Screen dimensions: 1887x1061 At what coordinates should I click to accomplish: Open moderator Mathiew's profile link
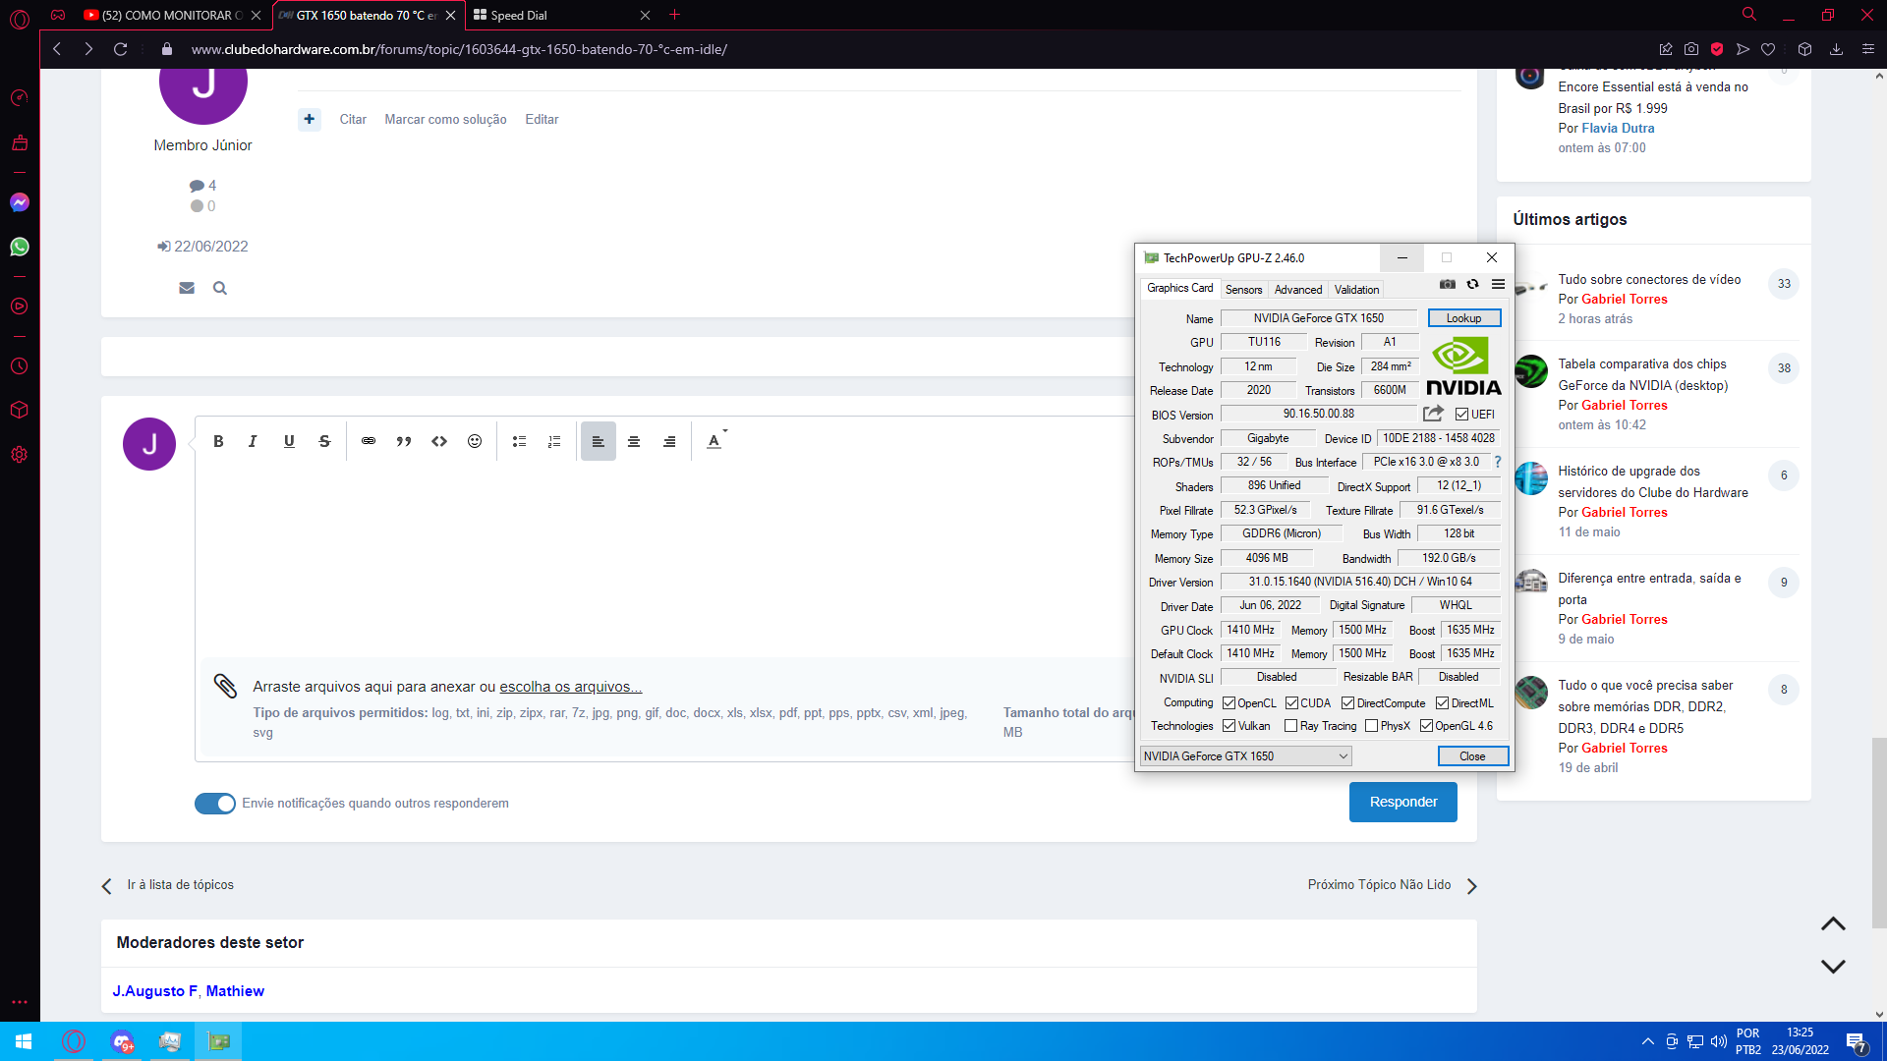click(x=235, y=991)
